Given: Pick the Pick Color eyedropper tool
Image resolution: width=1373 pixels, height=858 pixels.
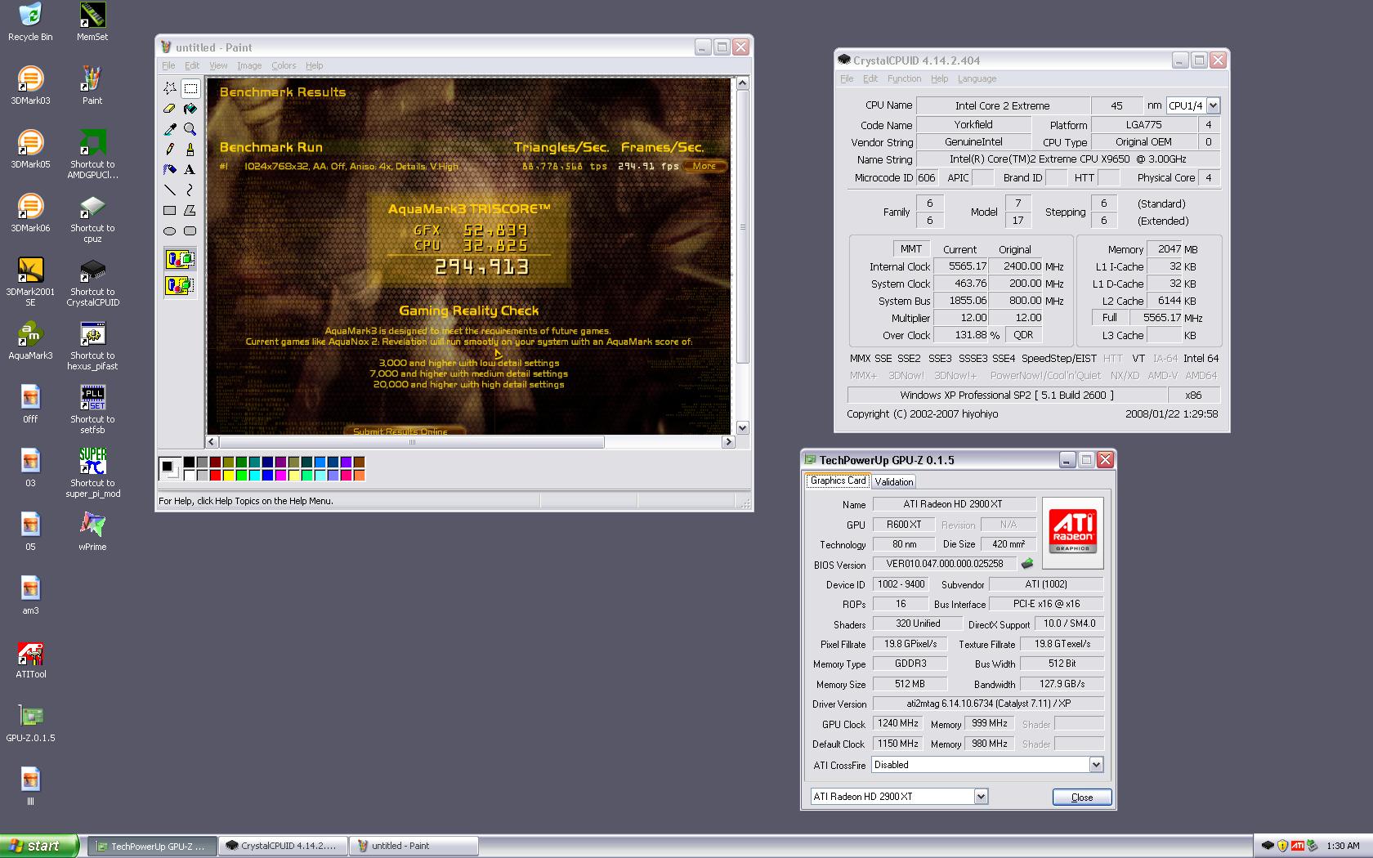Looking at the screenshot, I should click(x=170, y=129).
